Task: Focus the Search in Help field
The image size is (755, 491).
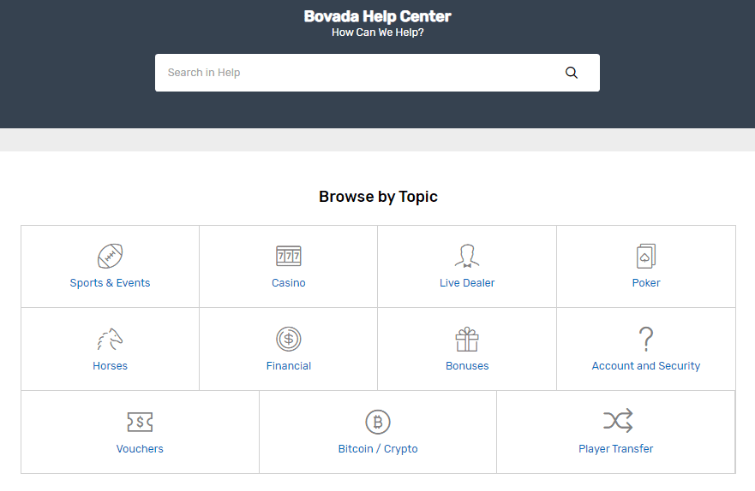Action: 377,73
